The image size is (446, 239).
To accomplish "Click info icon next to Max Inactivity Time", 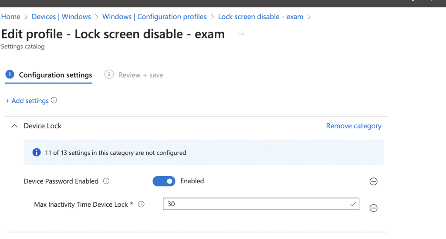I will tap(141, 204).
